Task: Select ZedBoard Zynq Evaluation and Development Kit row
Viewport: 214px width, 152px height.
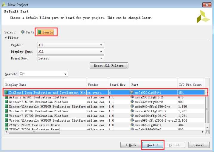Action: coord(104,93)
